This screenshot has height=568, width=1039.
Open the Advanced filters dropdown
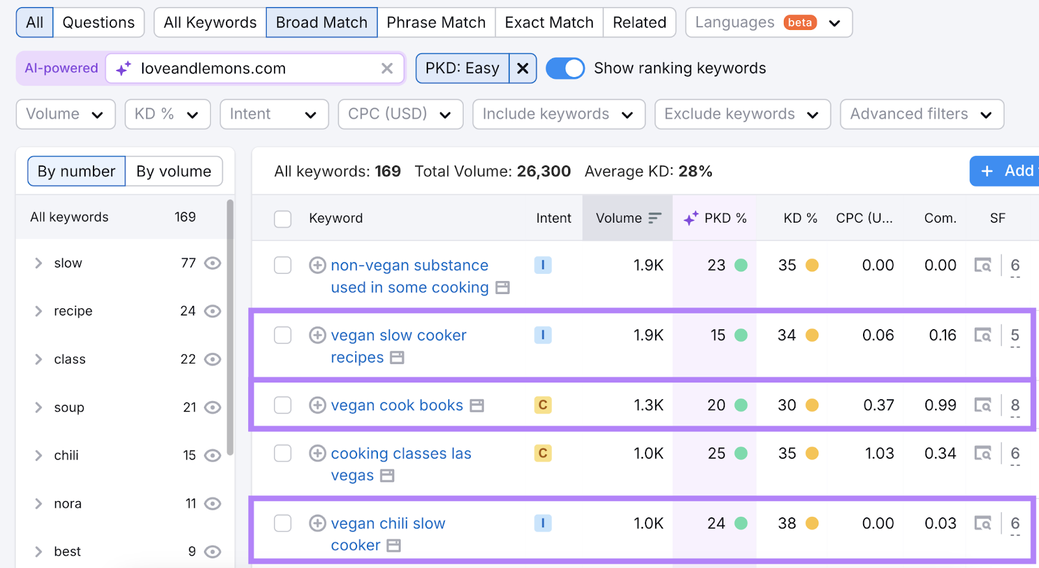pos(921,114)
